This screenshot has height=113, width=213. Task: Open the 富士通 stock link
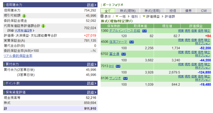pos(114,54)
